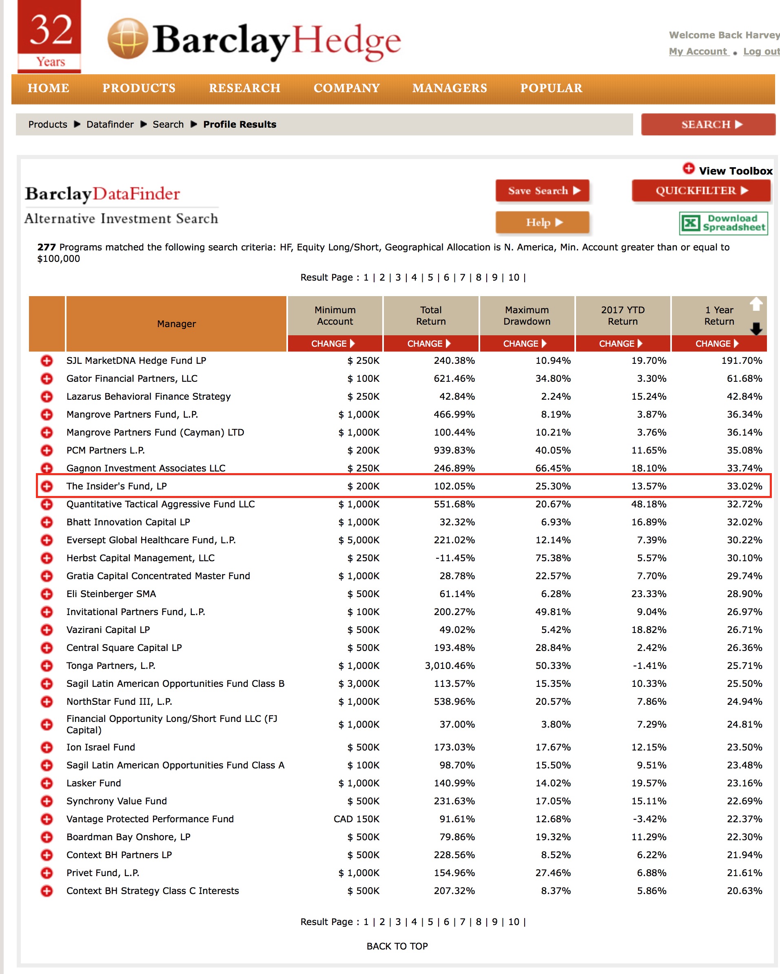Open the HOME menu
Viewport: 780px width, 974px height.
[x=49, y=88]
